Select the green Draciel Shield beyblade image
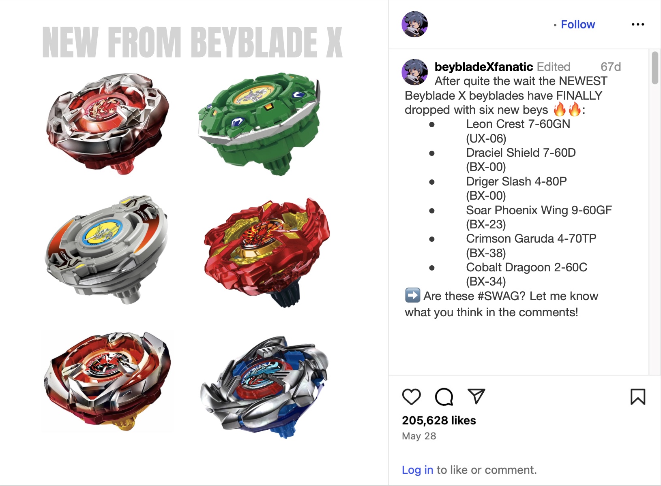 [x=260, y=124]
